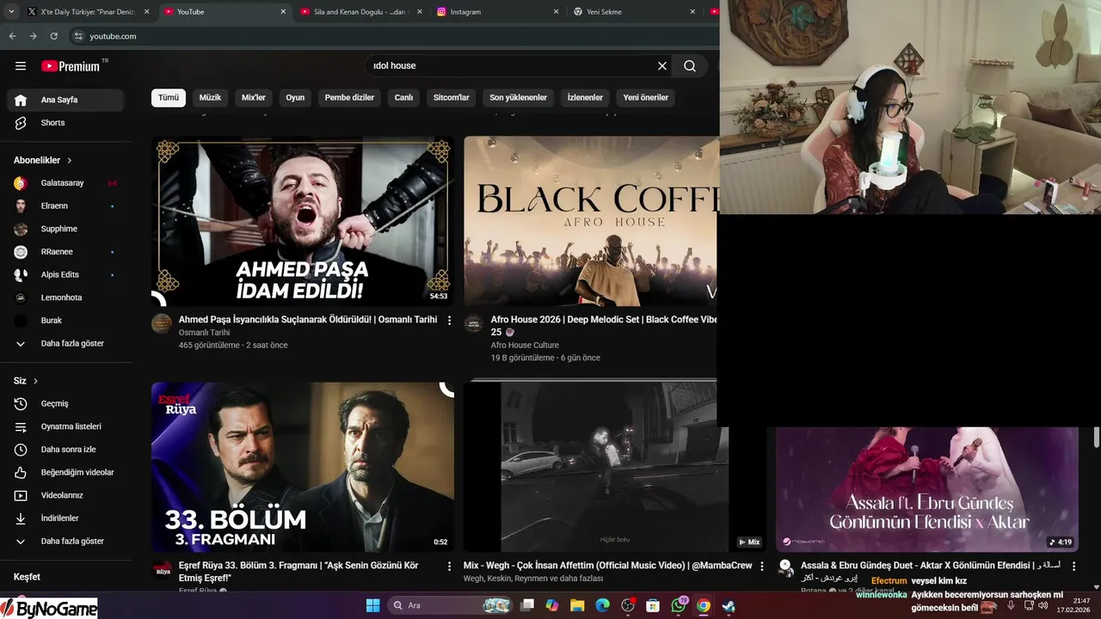Select the Tümü filter chip
This screenshot has width=1101, height=619.
pos(169,98)
